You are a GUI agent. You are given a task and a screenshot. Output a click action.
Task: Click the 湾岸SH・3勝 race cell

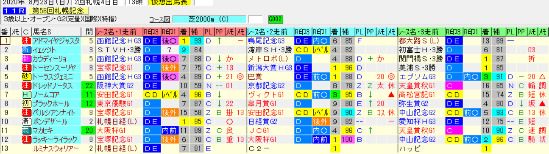[270, 50]
